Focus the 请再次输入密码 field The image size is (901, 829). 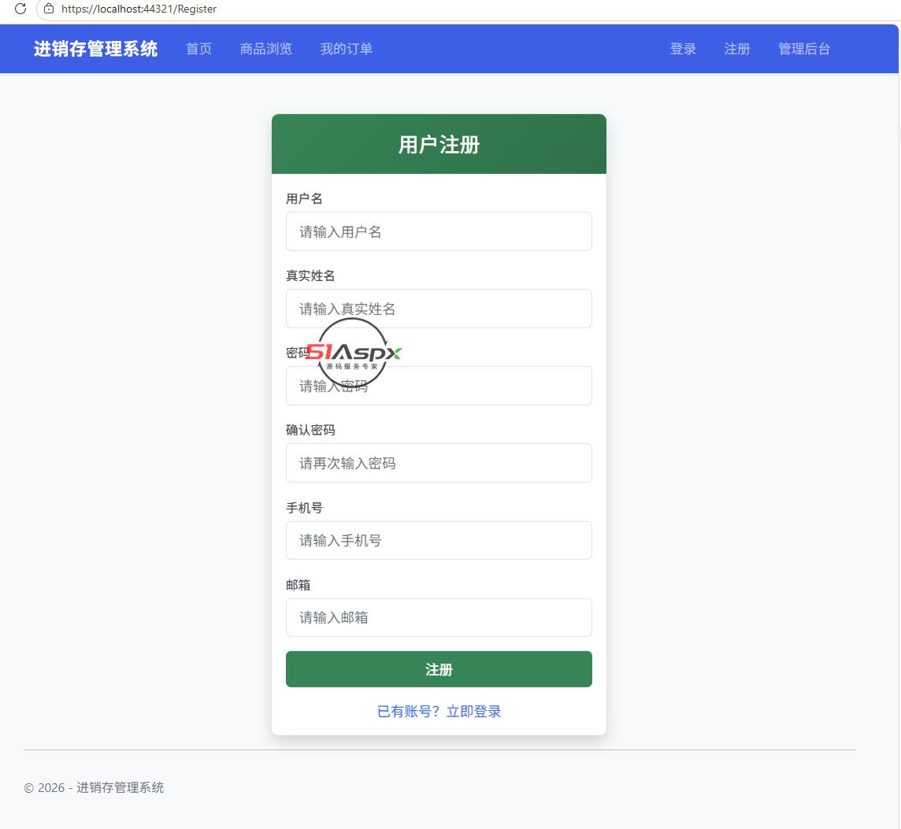click(x=439, y=463)
